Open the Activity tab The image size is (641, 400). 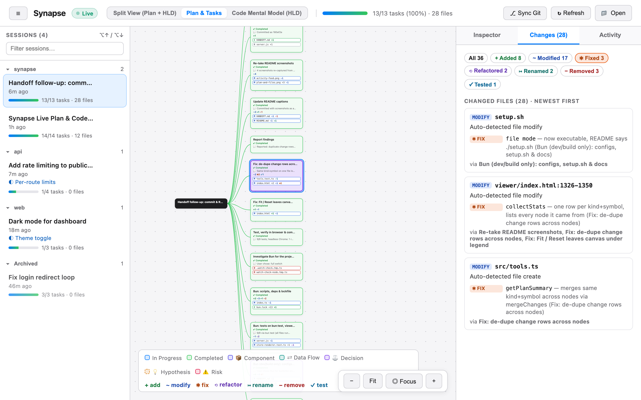(x=610, y=35)
